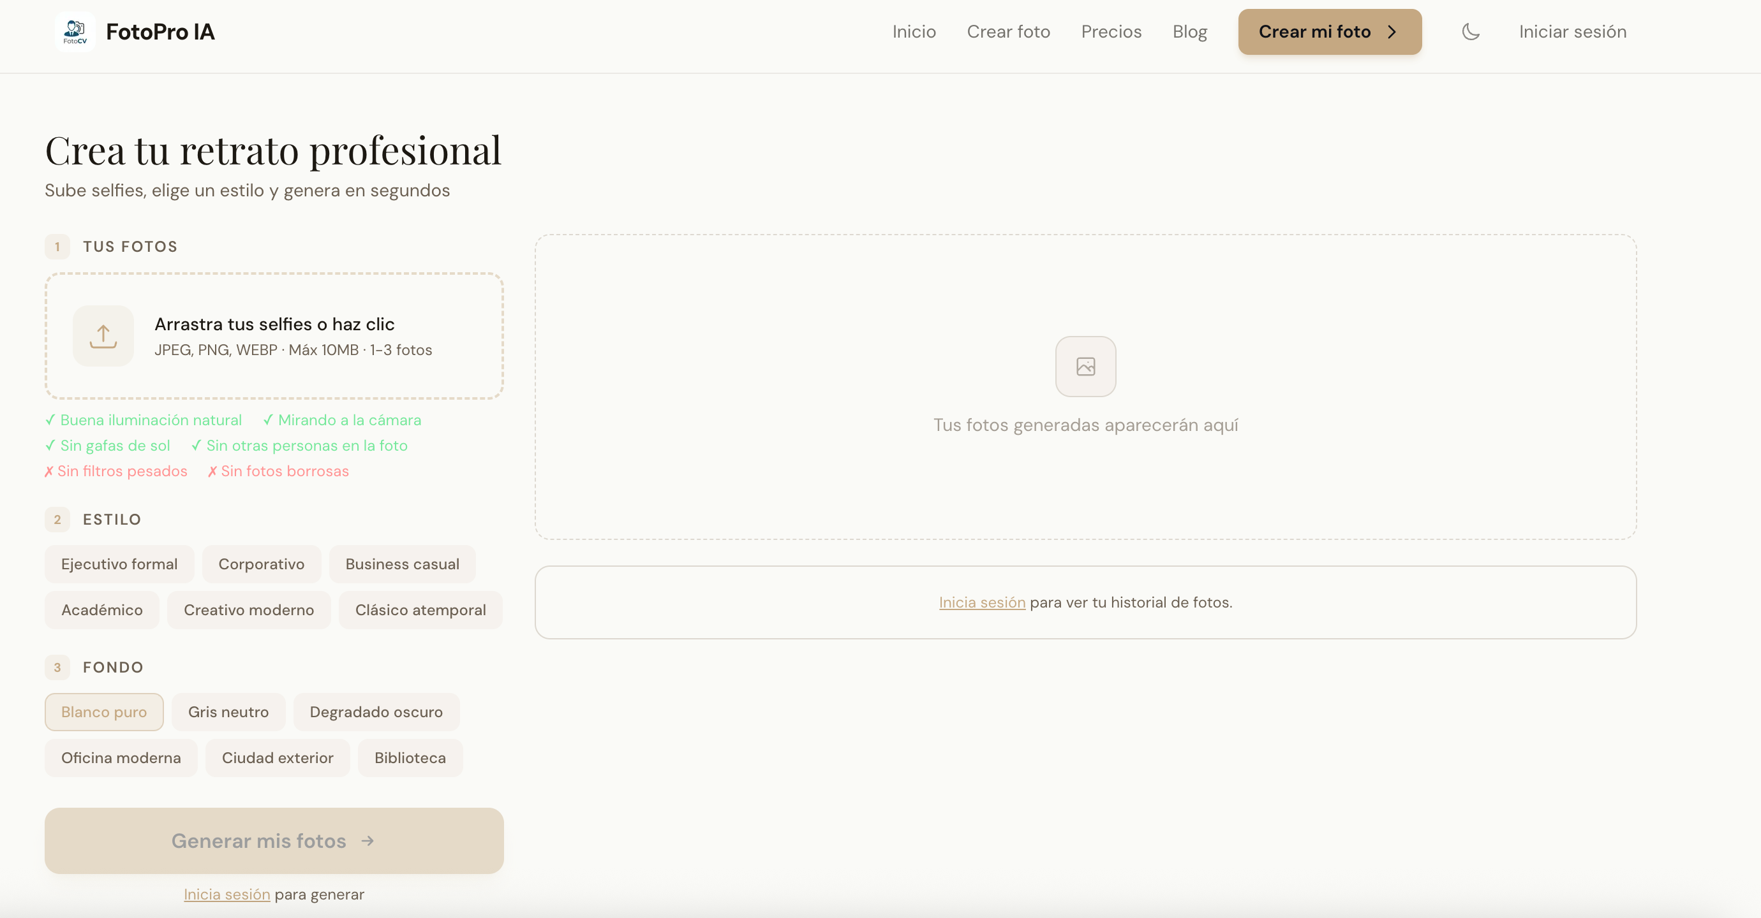The height and width of the screenshot is (918, 1761).
Task: Click Iniciar sesión in the header
Action: pos(1572,31)
